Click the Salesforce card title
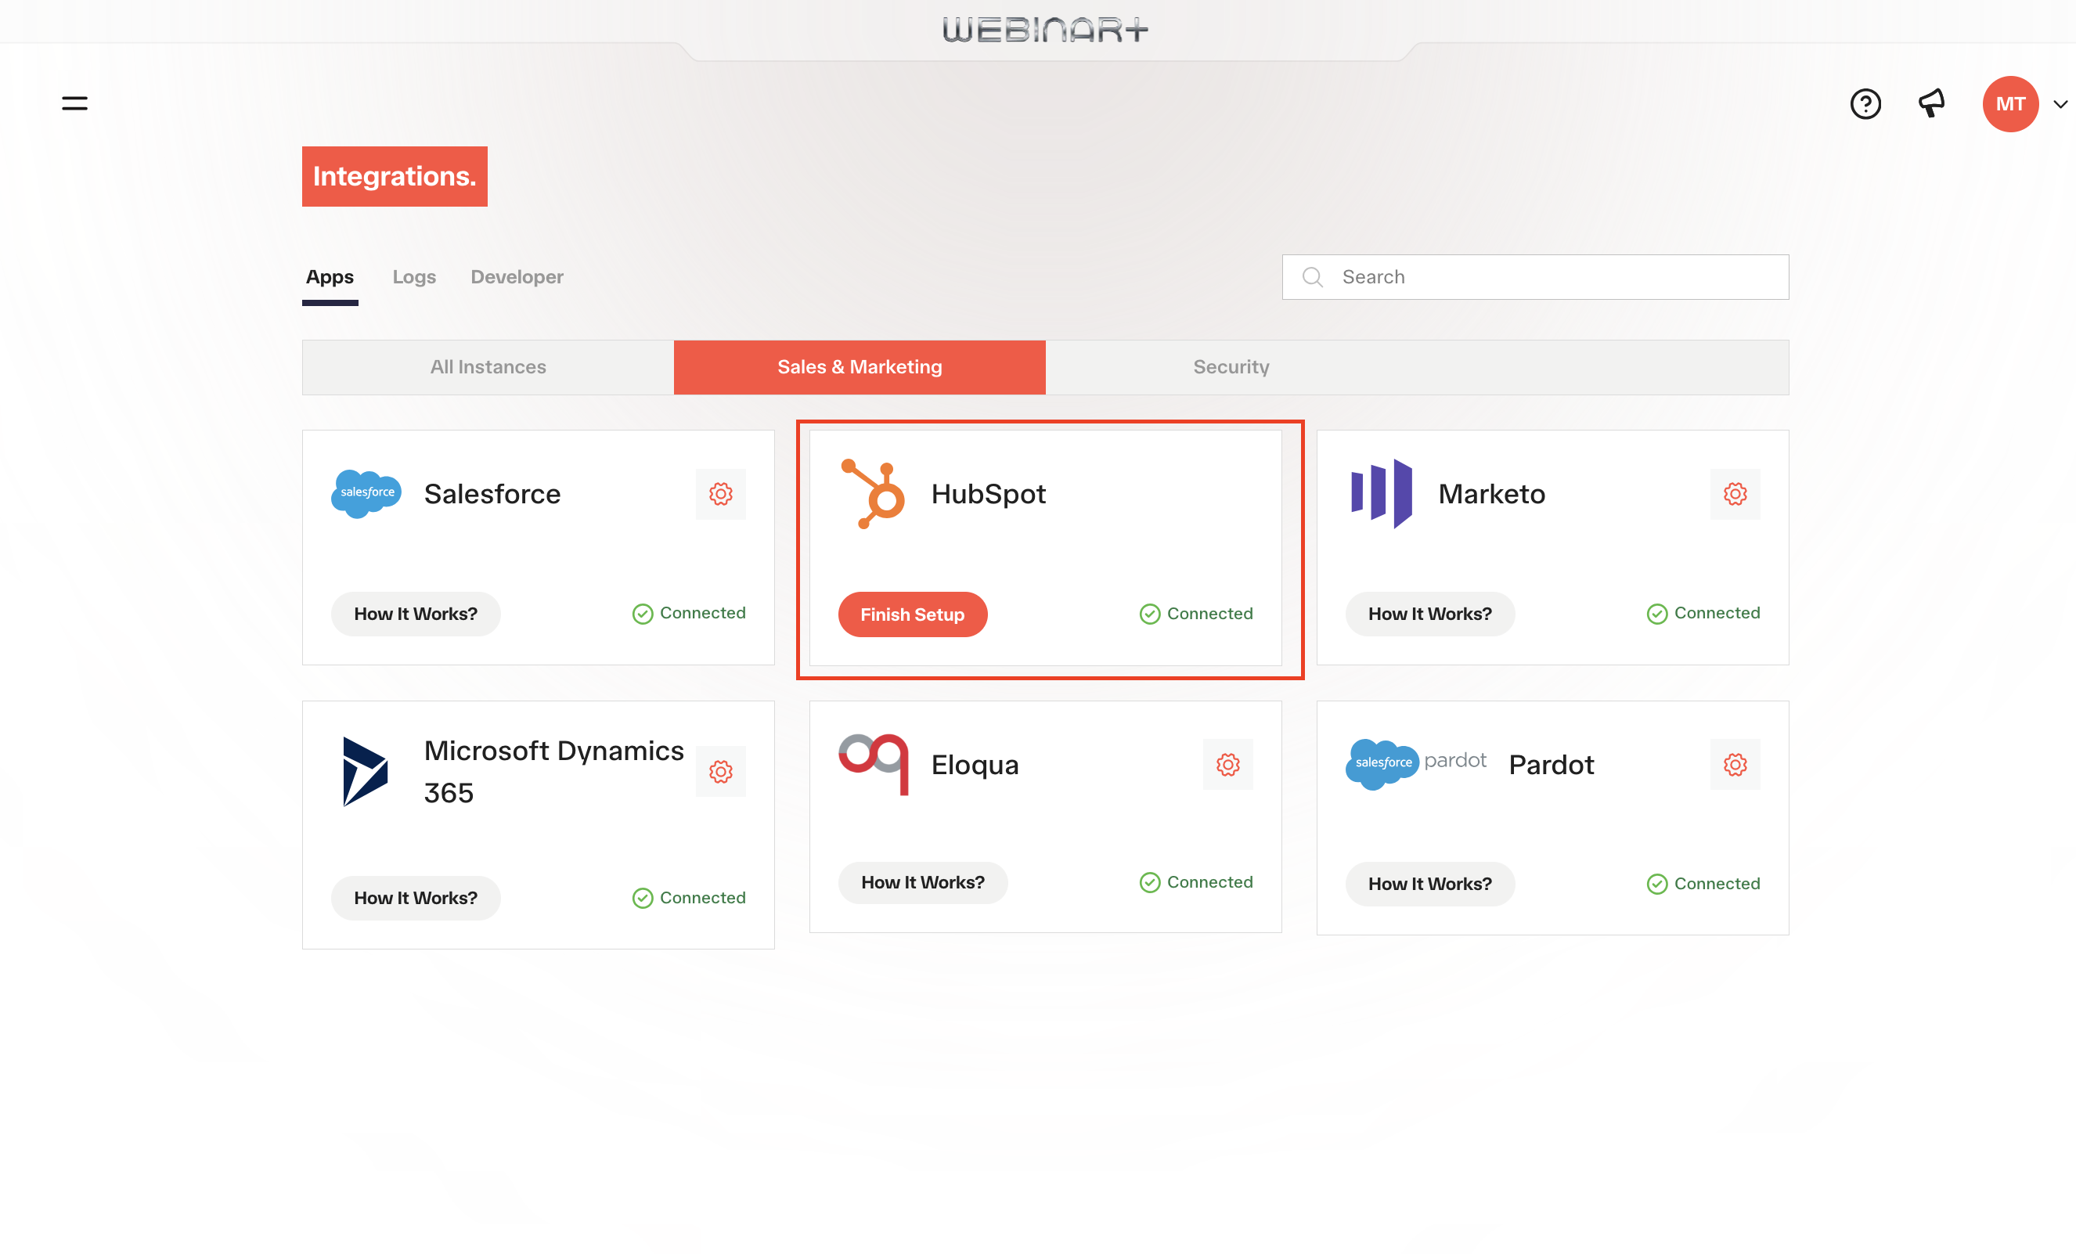 click(492, 494)
